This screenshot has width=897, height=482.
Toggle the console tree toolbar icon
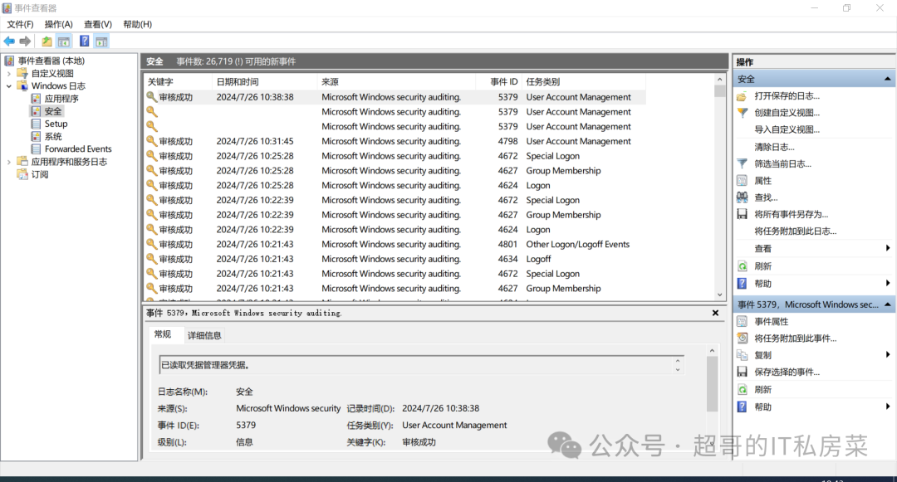pyautogui.click(x=63, y=41)
